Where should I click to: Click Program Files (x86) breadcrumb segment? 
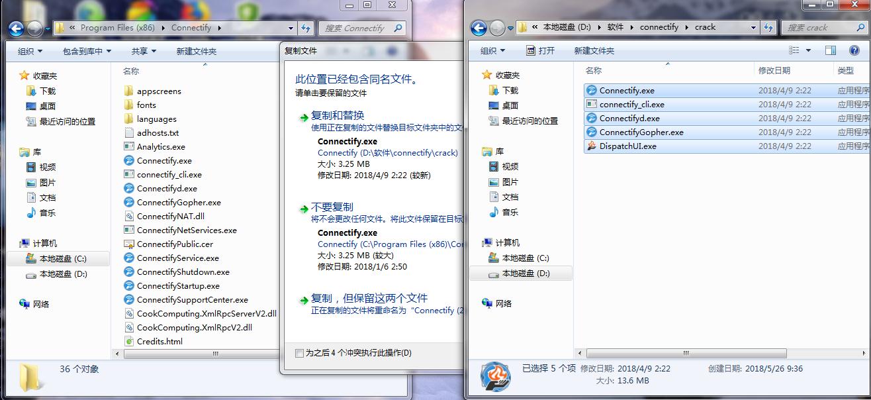click(117, 28)
